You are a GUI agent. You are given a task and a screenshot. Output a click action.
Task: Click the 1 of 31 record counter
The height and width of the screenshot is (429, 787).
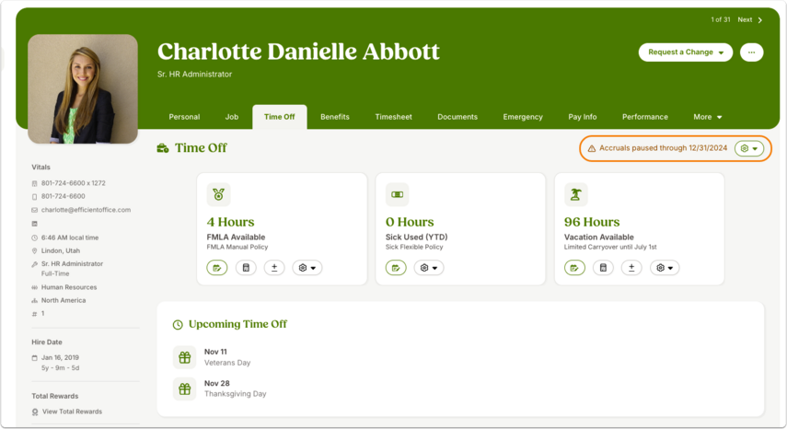click(x=720, y=20)
